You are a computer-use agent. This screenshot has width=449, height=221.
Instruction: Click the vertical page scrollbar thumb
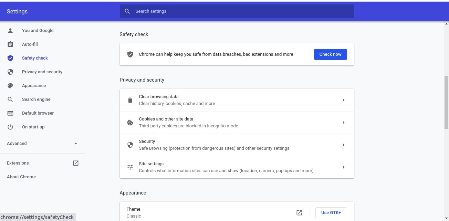(447, 103)
